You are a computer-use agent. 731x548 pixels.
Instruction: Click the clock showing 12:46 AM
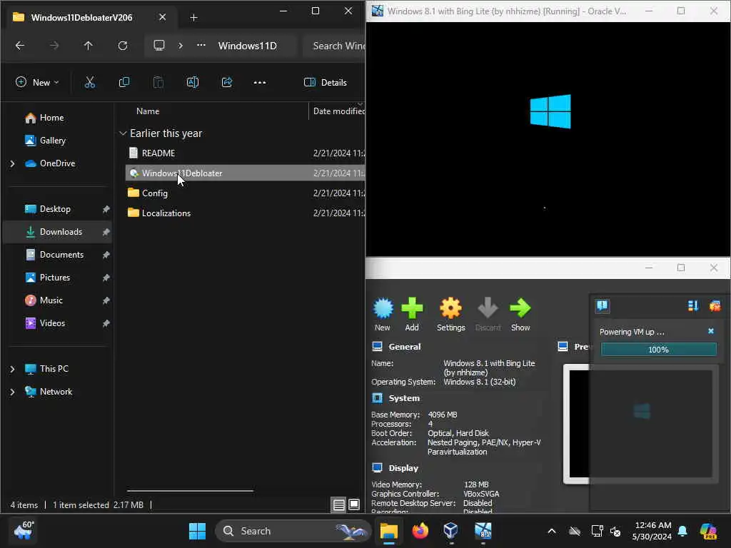click(x=652, y=531)
